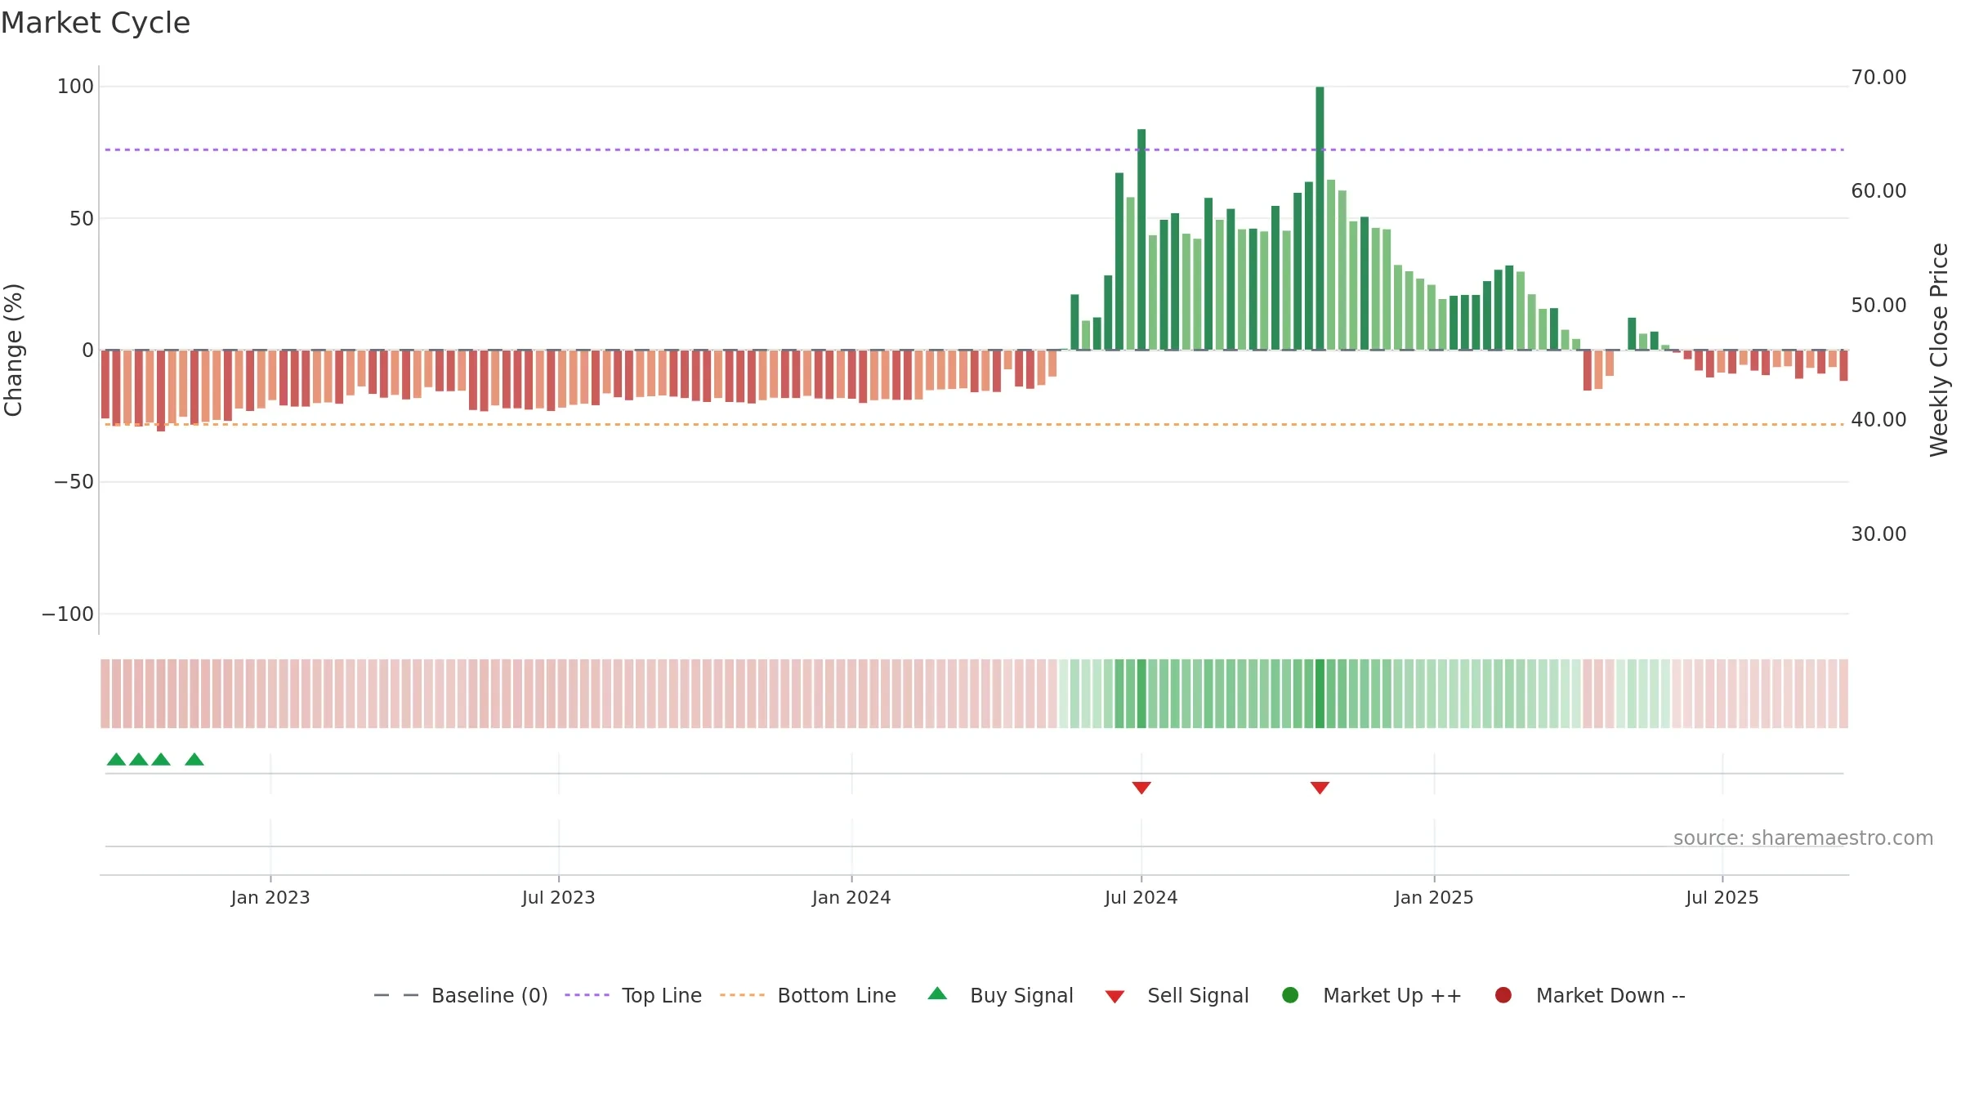Click the fourth green buy signal triangle marker
Screen dimensions: 1961x1103
[194, 760]
